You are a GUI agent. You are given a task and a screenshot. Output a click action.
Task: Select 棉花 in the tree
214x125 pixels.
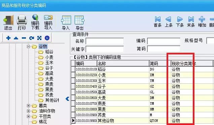[x=43, y=122]
